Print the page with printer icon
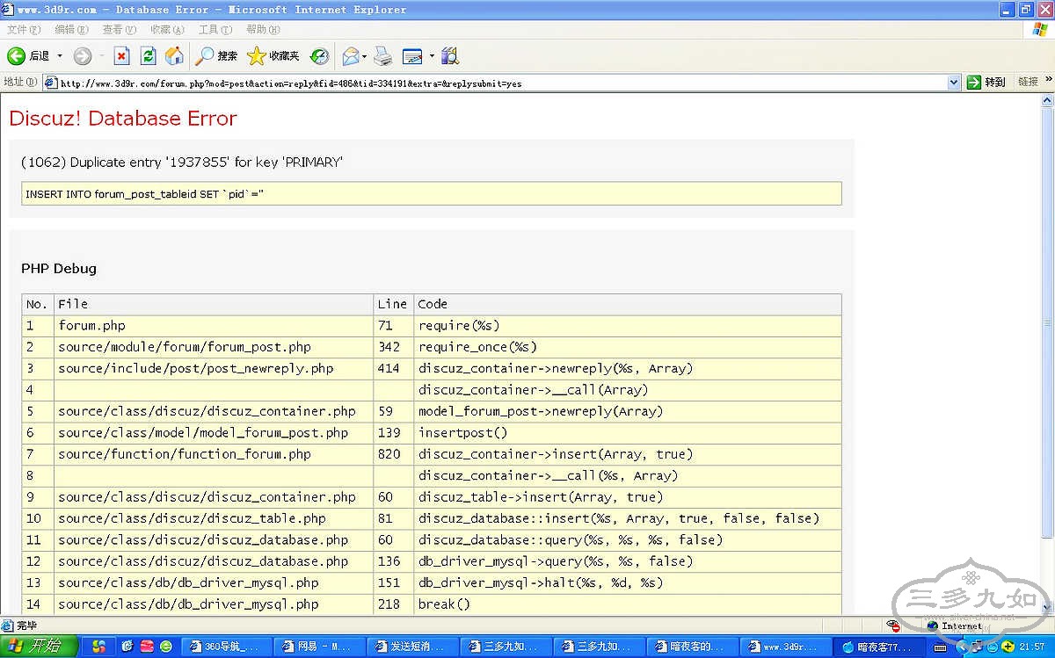 (382, 56)
